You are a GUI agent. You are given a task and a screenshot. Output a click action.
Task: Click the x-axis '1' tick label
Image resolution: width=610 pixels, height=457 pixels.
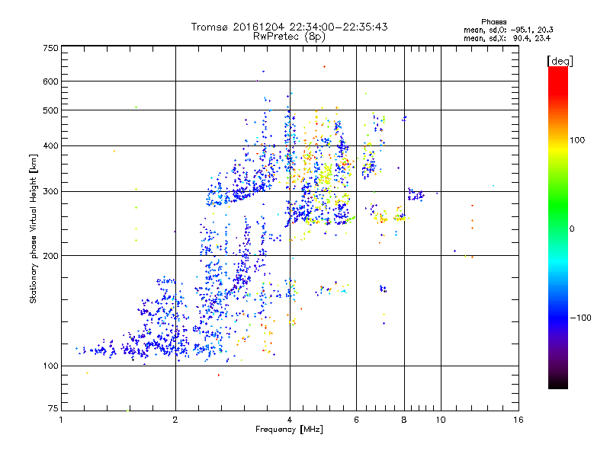click(x=61, y=420)
